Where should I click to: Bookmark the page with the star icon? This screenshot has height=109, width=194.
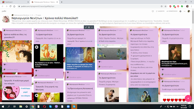tap(166, 6)
